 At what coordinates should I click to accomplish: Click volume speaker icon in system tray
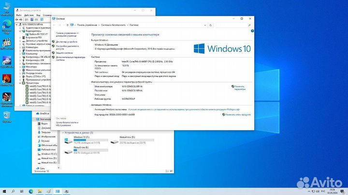tap(318, 192)
